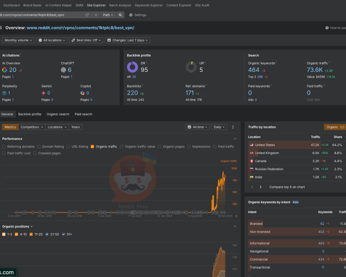The image size is (346, 277).
Task: Enable Organic traffic value checkbox
Action: (121, 147)
